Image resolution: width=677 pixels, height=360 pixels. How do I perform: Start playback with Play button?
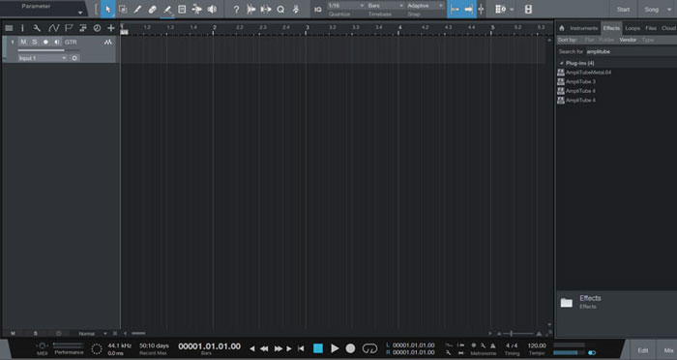(335, 347)
